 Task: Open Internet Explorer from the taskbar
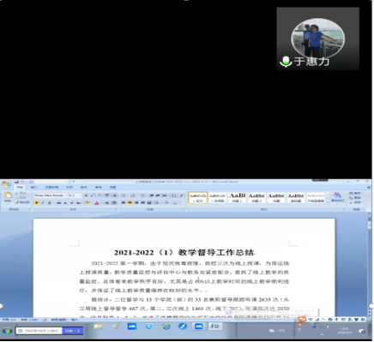click(166, 327)
